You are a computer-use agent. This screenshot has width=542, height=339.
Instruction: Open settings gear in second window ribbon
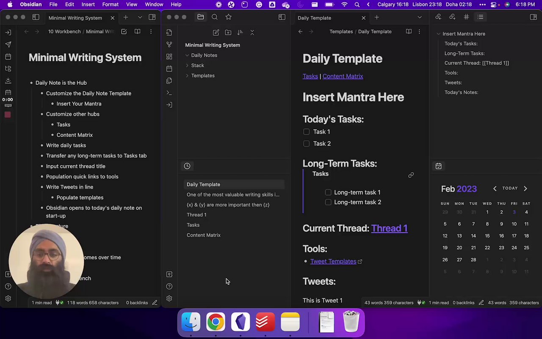point(169,298)
